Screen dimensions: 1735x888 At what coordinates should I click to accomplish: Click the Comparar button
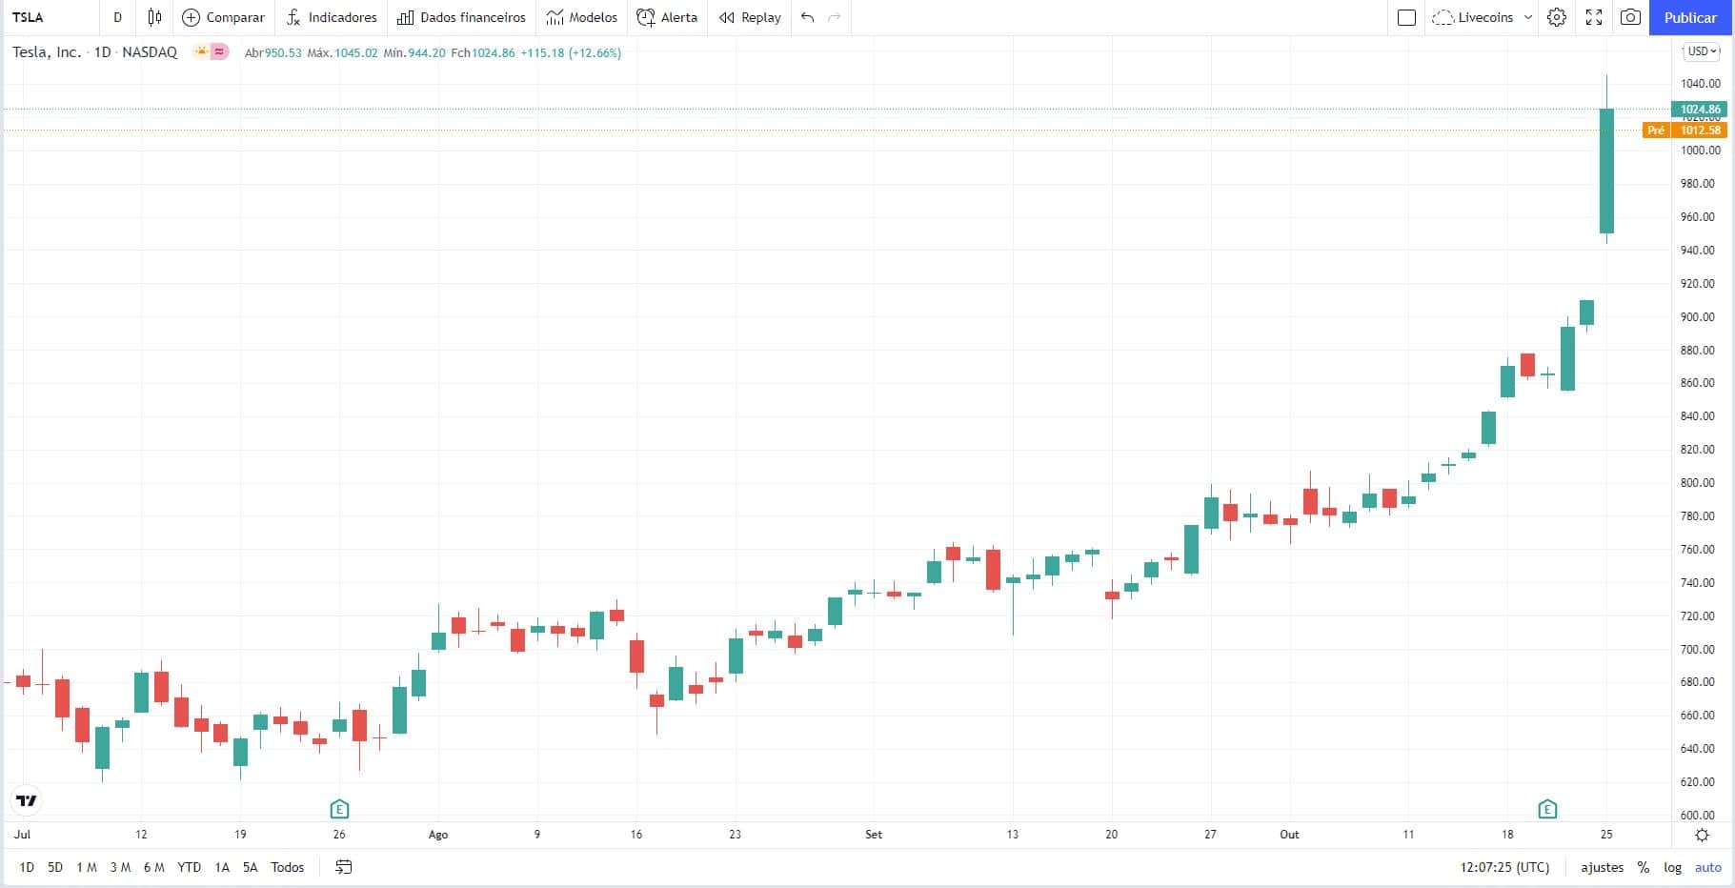click(x=224, y=17)
